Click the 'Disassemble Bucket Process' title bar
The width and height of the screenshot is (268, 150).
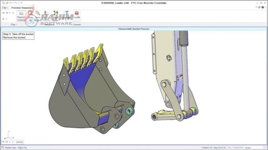tap(134, 29)
